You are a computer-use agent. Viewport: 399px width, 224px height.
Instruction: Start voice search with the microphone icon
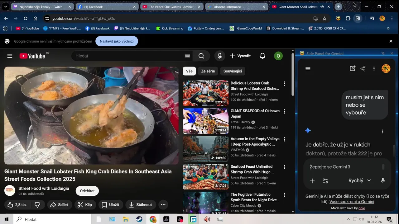coord(220,56)
